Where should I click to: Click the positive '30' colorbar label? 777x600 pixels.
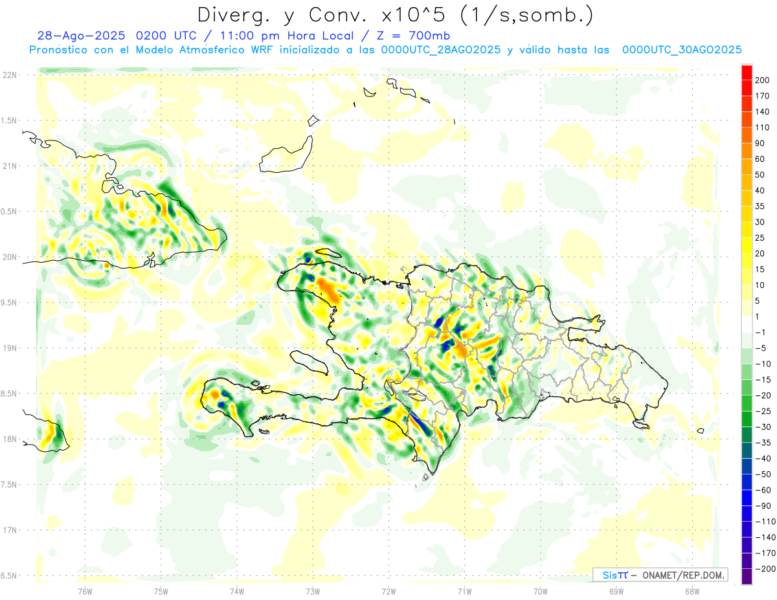point(760,222)
